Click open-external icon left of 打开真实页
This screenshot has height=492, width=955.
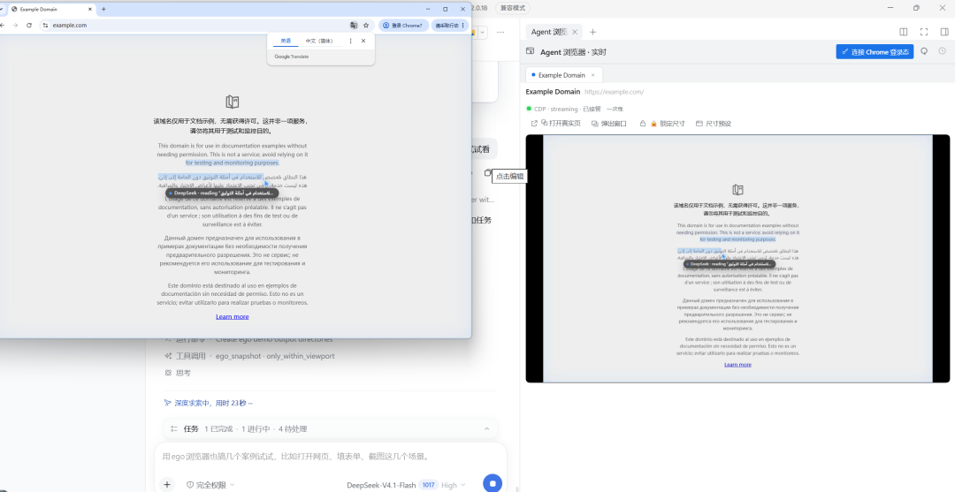[x=534, y=124]
